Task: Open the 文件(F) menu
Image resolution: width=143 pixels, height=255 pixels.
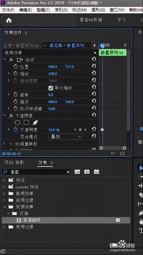Action: coord(8,10)
